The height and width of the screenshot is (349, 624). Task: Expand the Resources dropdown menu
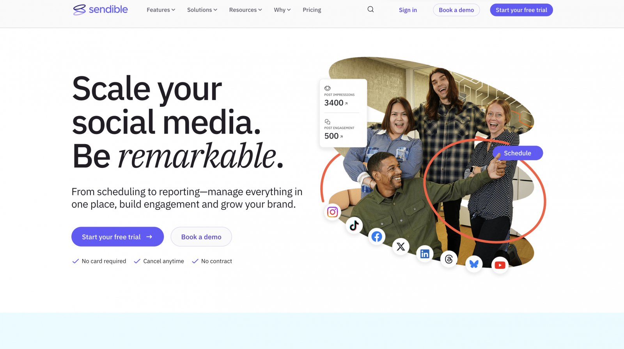(x=246, y=10)
